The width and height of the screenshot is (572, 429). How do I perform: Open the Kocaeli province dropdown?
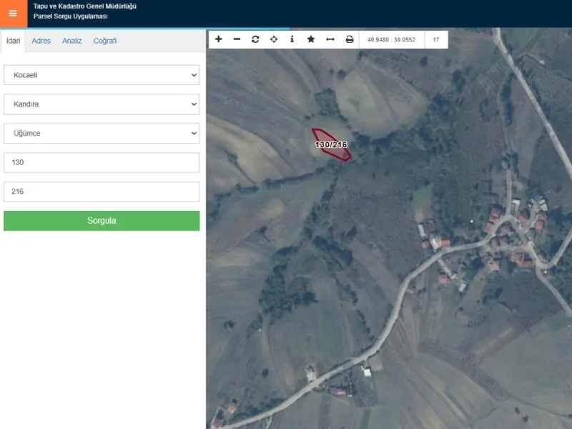point(102,75)
